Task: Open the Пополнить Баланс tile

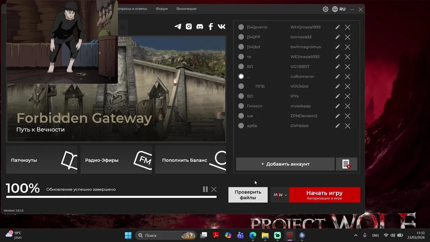Action: tap(190, 160)
